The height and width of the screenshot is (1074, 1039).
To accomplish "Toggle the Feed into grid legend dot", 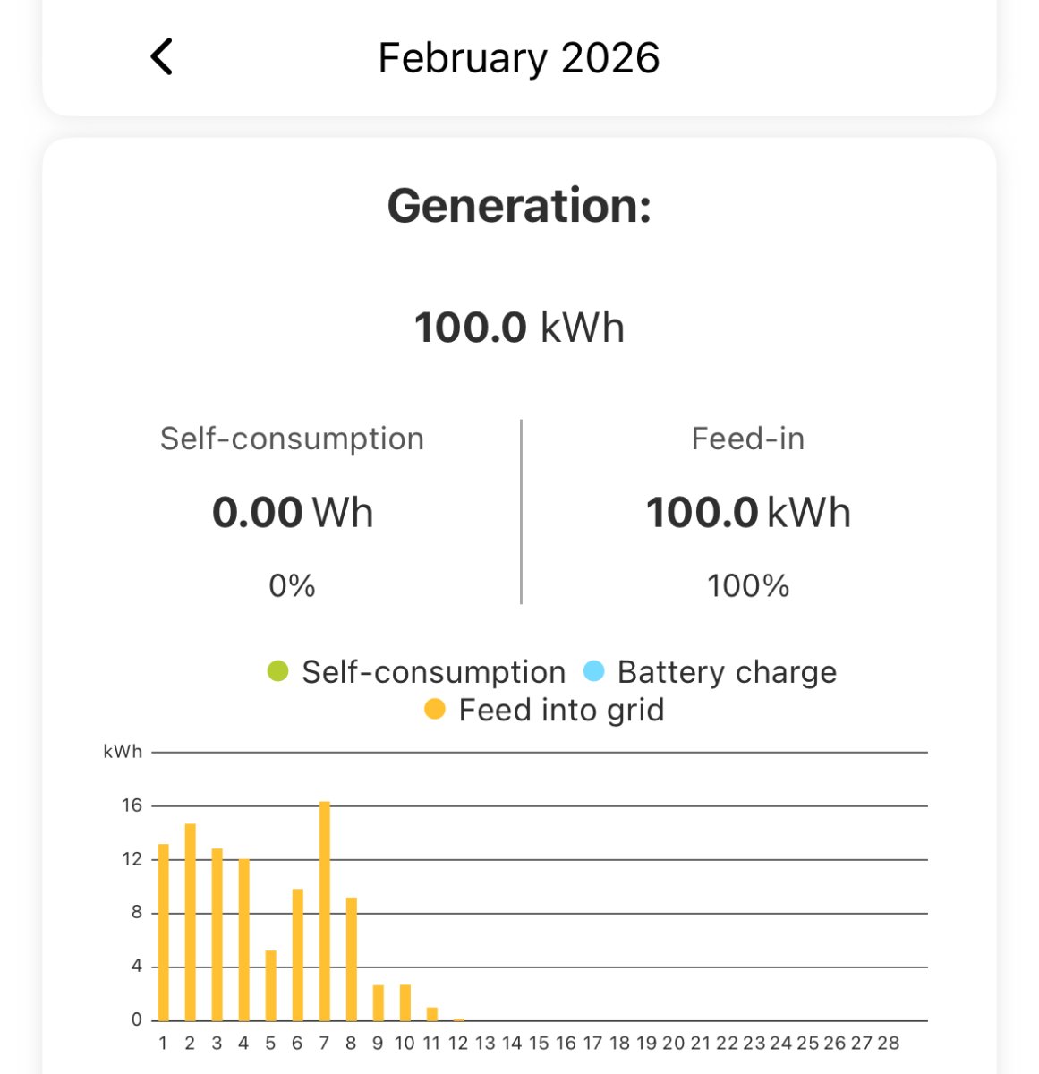I will 435,710.
